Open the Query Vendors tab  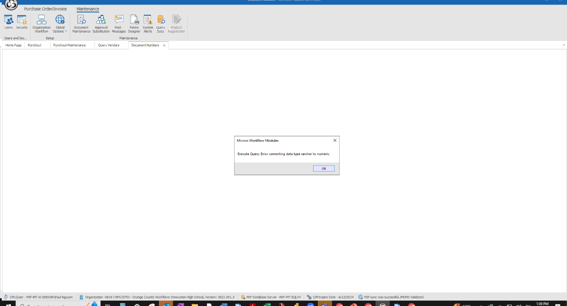pos(109,45)
